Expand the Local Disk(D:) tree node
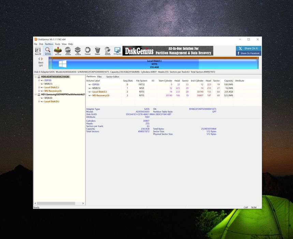293x239 pixels. coord(39,101)
